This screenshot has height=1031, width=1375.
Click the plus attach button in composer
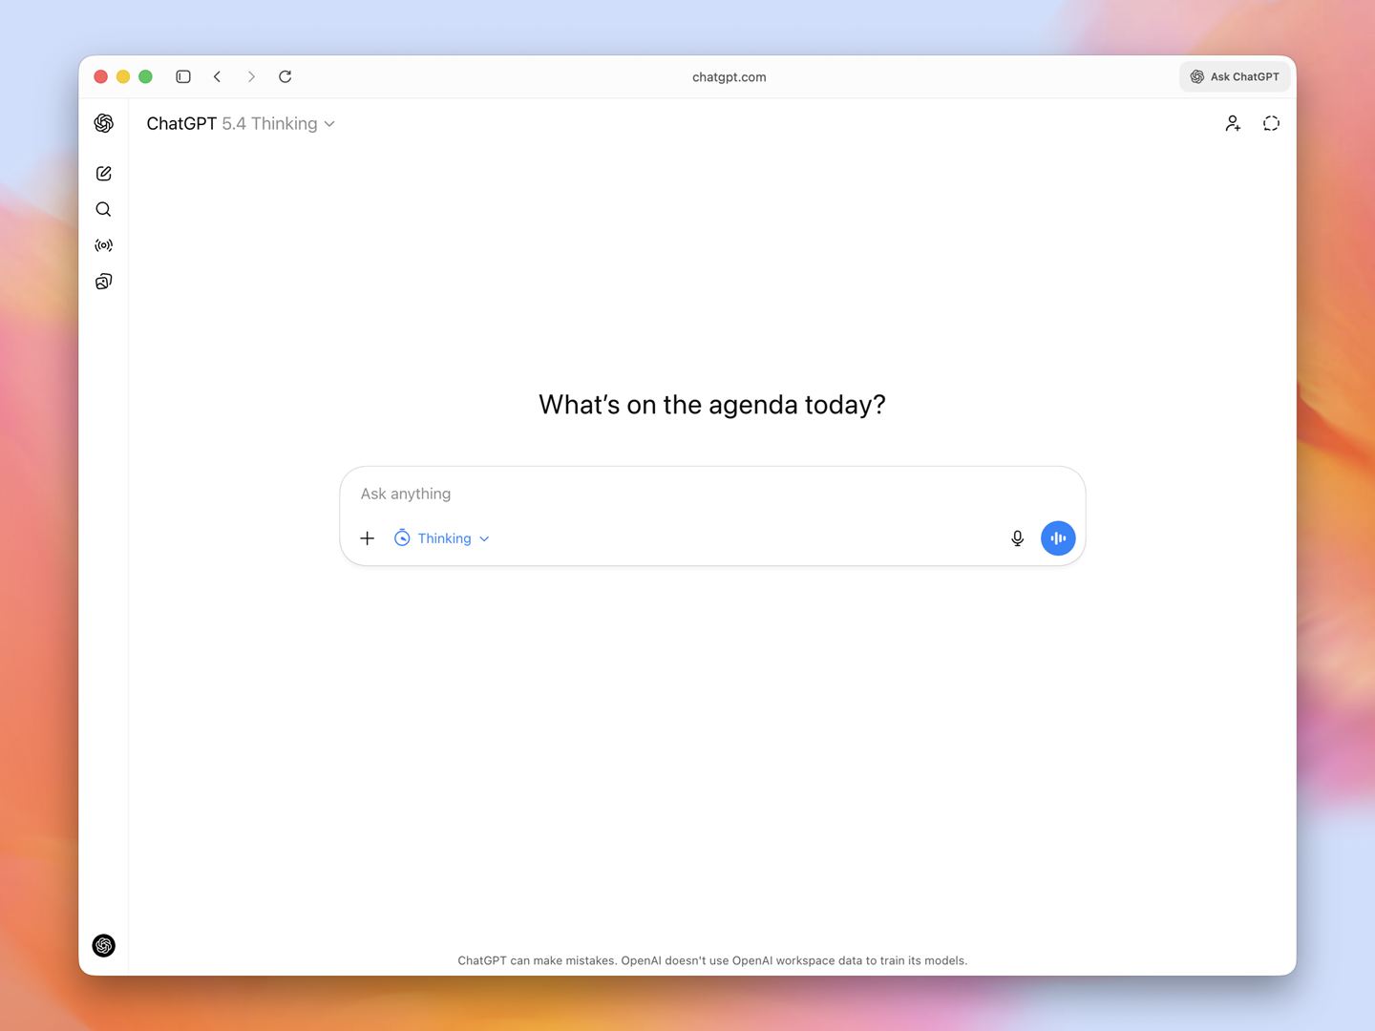tap(368, 538)
